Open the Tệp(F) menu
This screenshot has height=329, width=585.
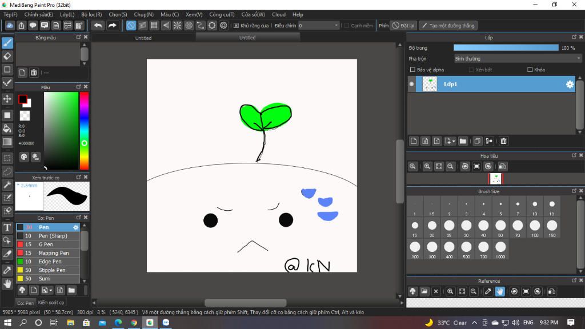[10, 14]
